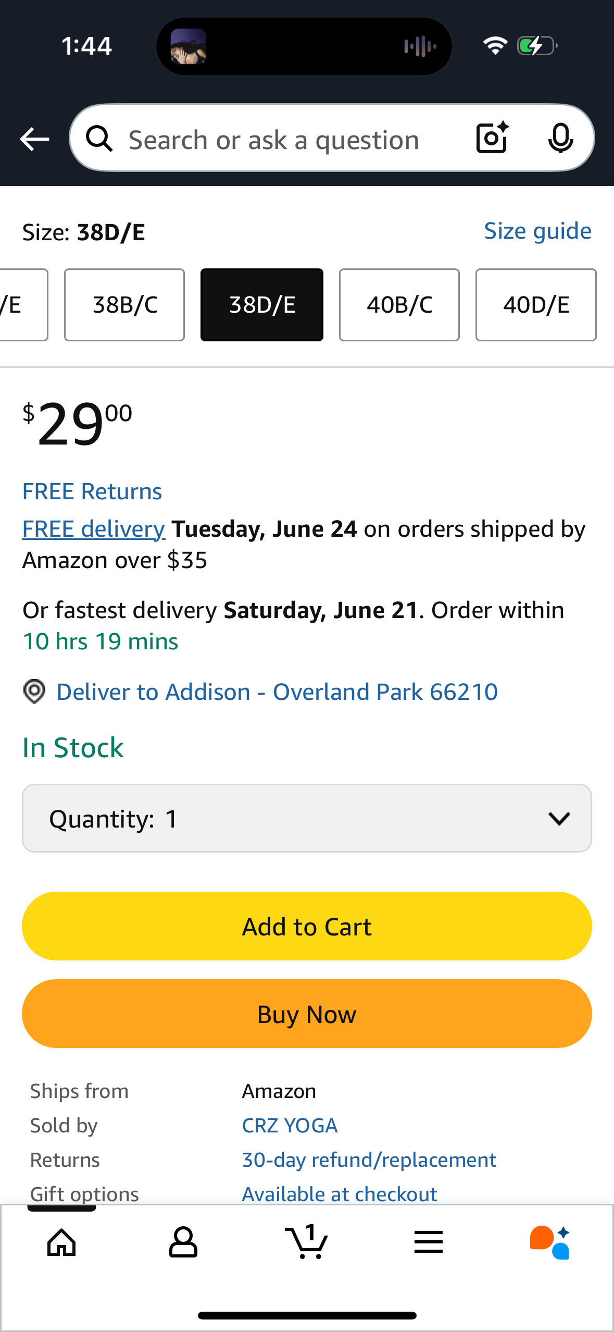Viewport: 614px width, 1332px height.
Task: Select currently chosen size 38D/E
Action: [x=262, y=305]
